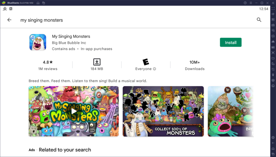Toggle fullscreen mode in the sidebar
The width and height of the screenshot is (276, 157).
(x=273, y=9)
